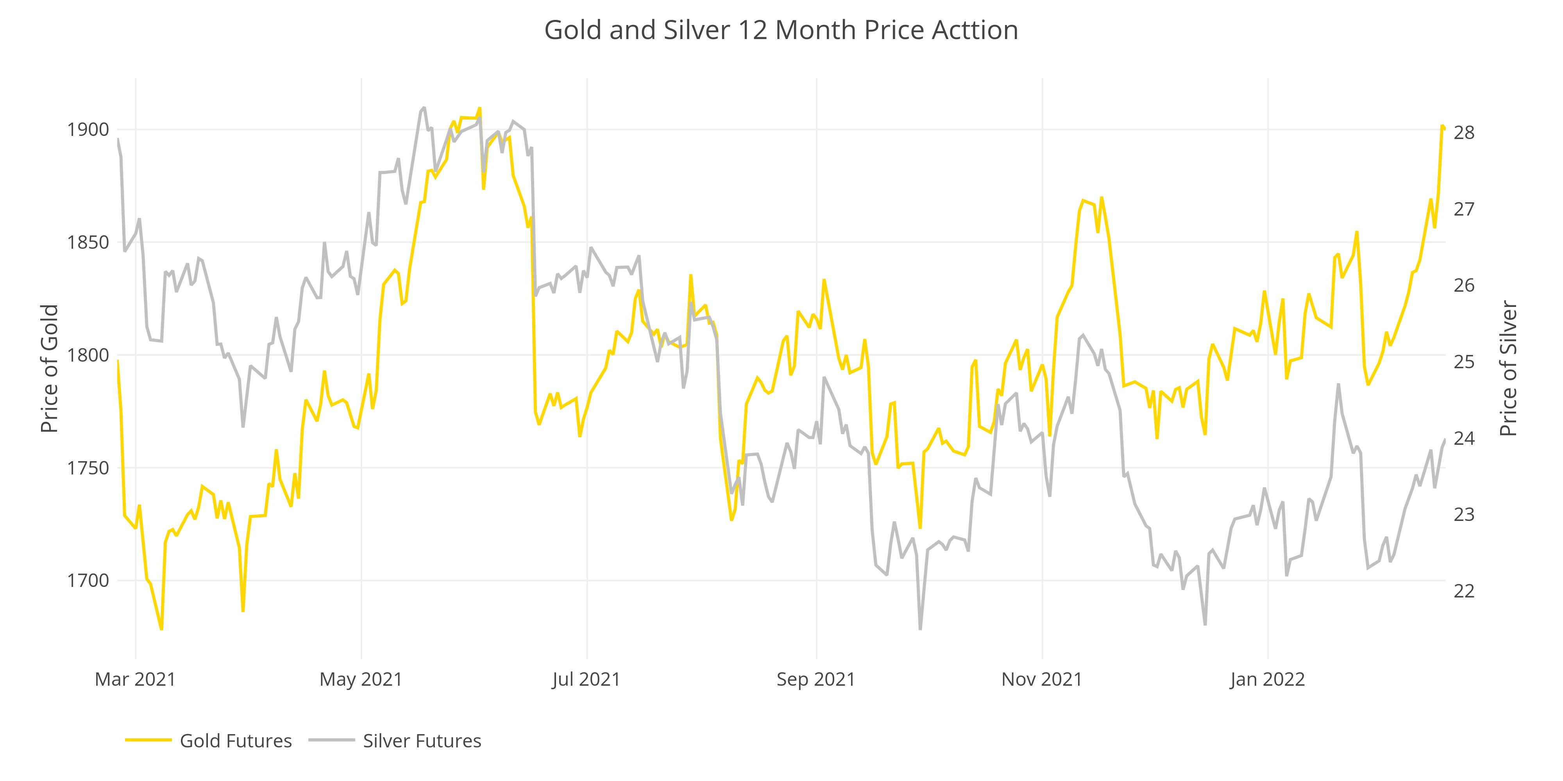This screenshot has width=1563, height=781.
Task: Select the 25 silver axis tick label
Action: 1464,362
